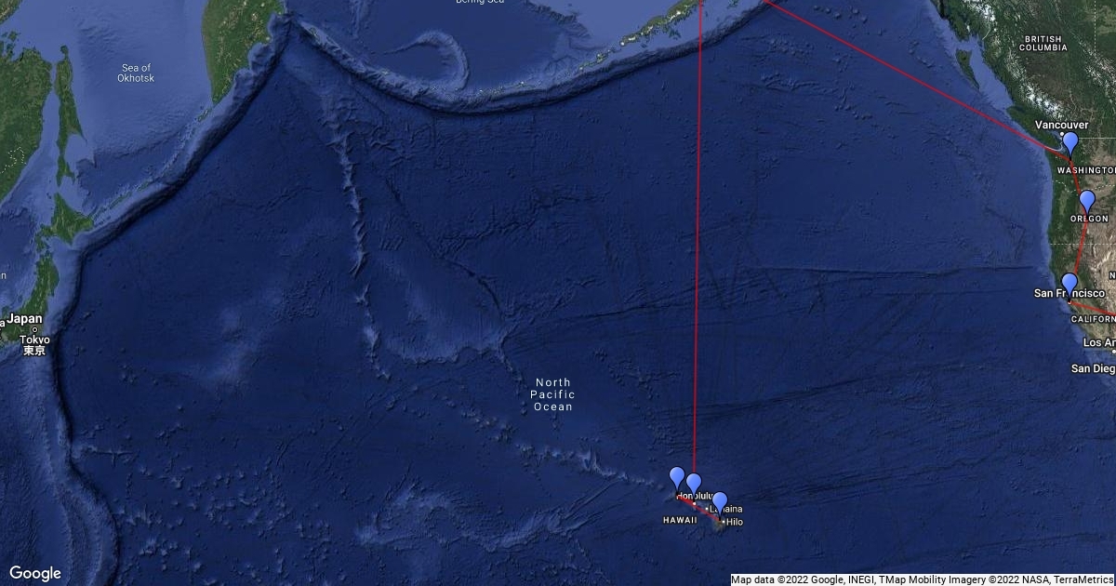This screenshot has height=586, width=1116.
Task: Click the HAWAII state label
Action: click(x=680, y=520)
